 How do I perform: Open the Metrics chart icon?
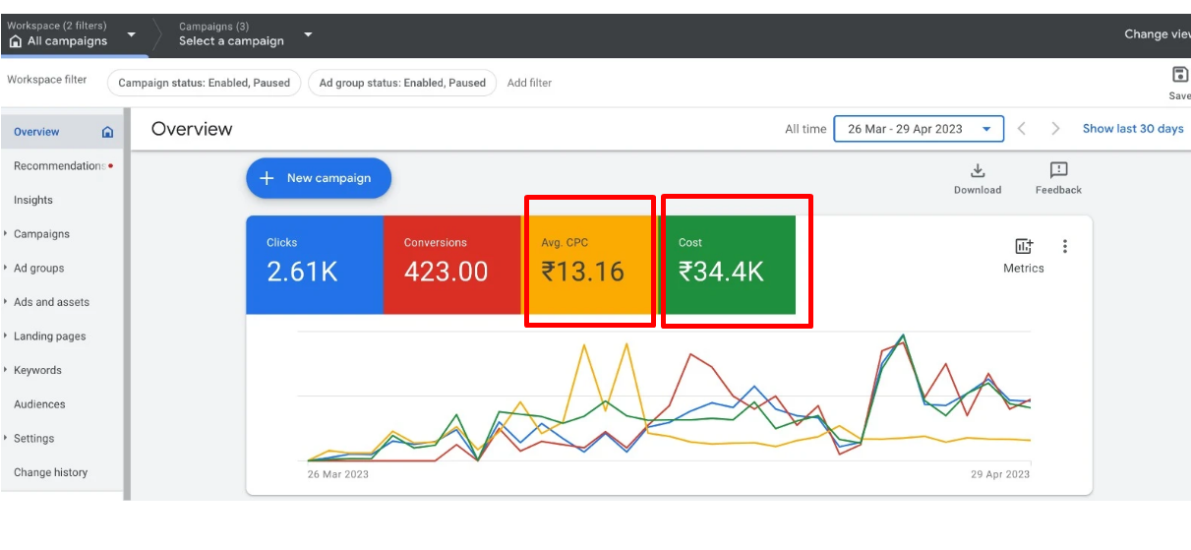1024,247
